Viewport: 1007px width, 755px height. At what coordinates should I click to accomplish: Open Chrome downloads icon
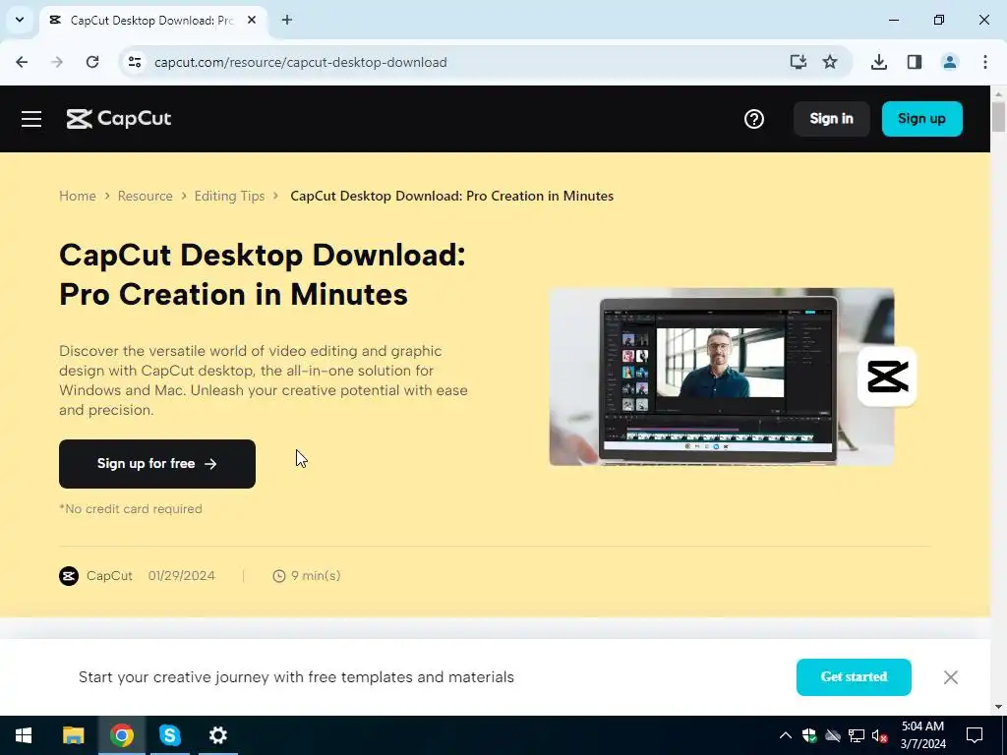click(879, 62)
